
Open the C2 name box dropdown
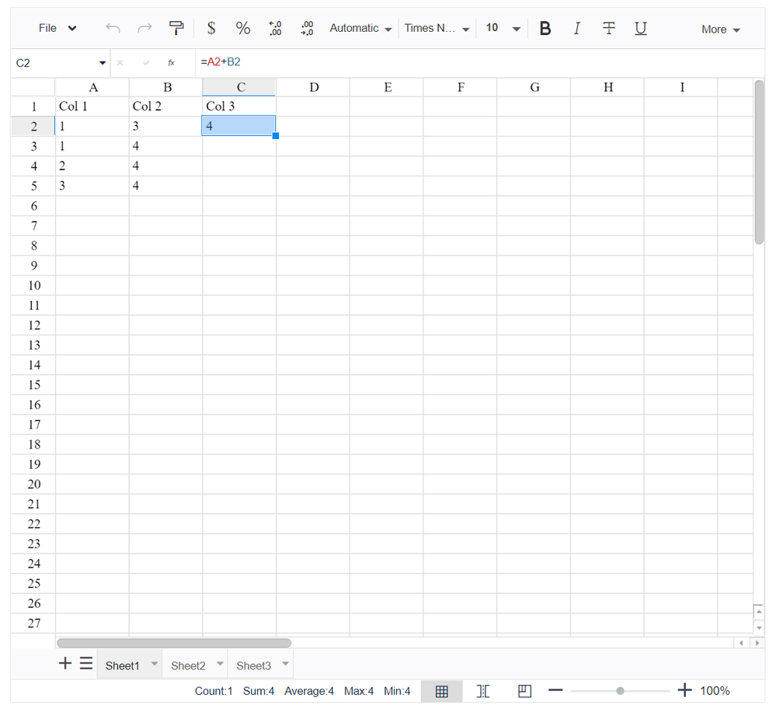tap(103, 63)
